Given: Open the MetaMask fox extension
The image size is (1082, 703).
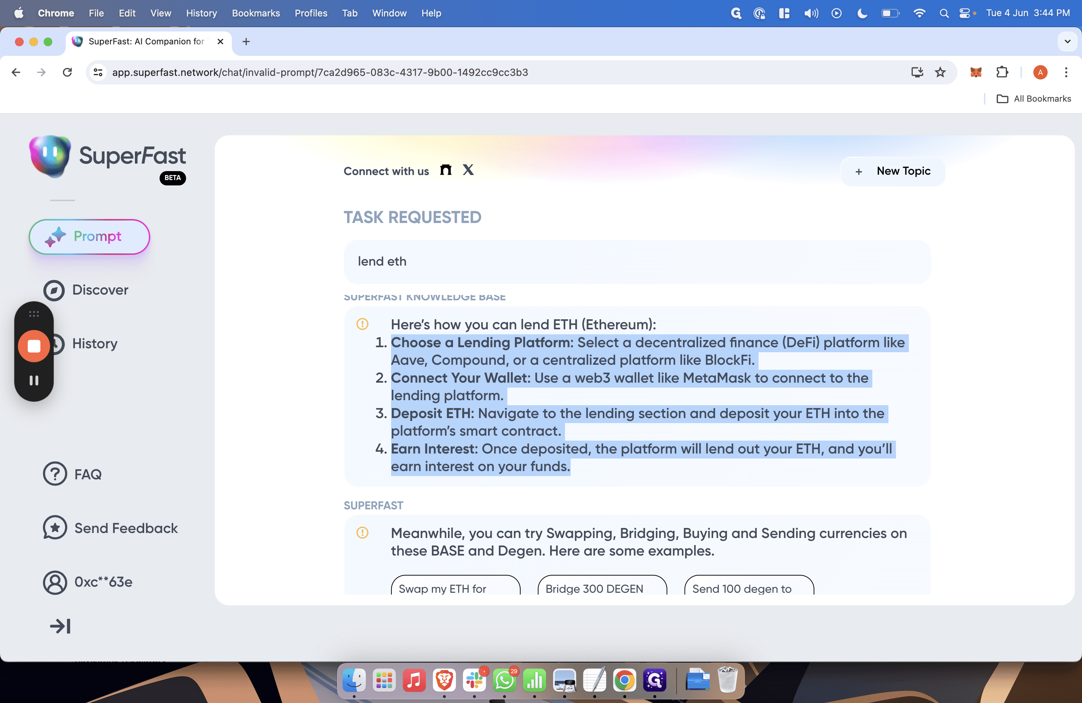Looking at the screenshot, I should point(976,72).
